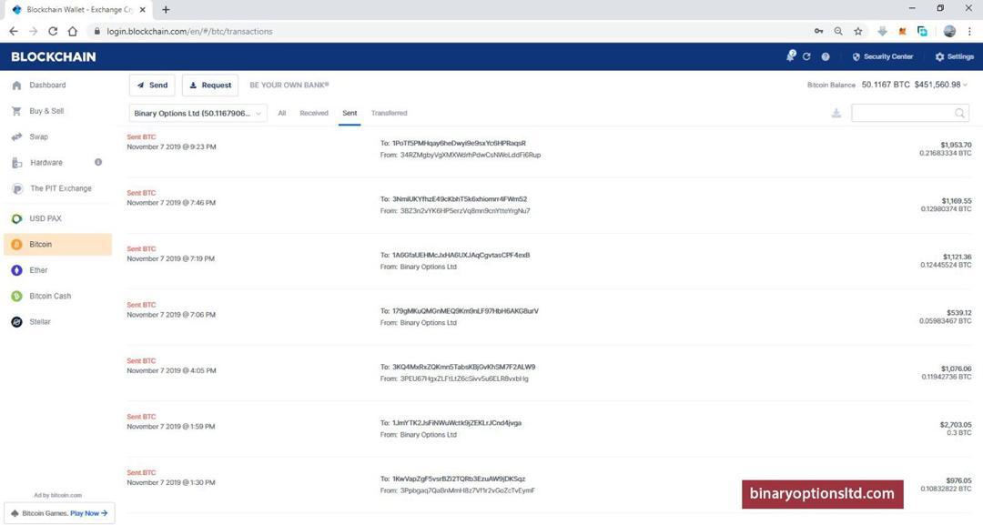Select the Sent tab
This screenshot has width=983, height=525.
(x=350, y=113)
